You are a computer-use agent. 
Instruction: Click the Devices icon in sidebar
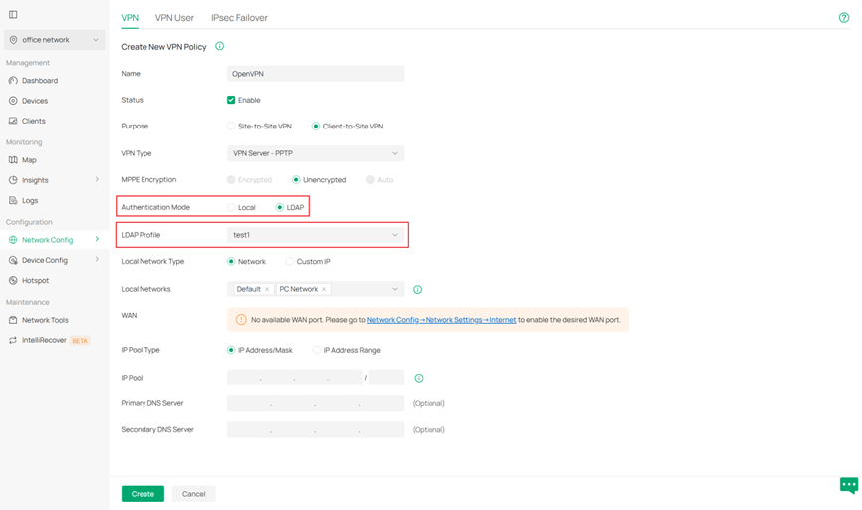point(13,101)
